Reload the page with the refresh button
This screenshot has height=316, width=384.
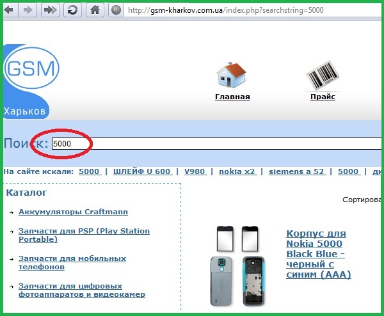coord(72,10)
